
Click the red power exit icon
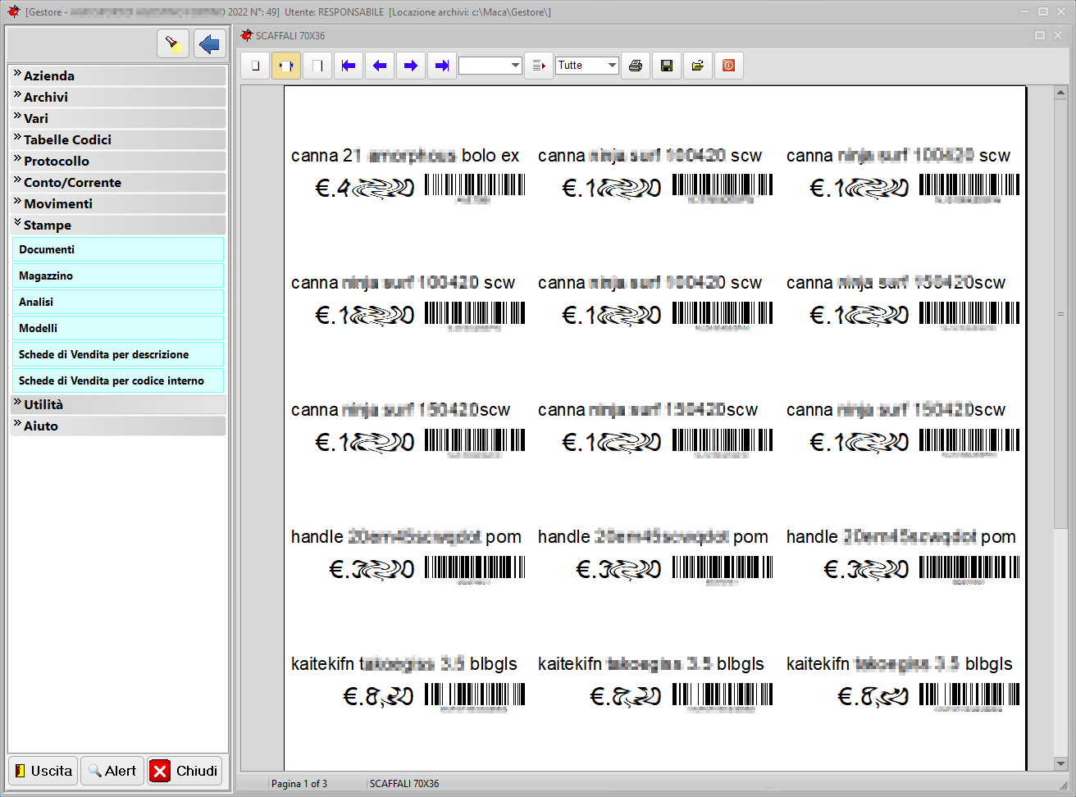pyautogui.click(x=728, y=66)
